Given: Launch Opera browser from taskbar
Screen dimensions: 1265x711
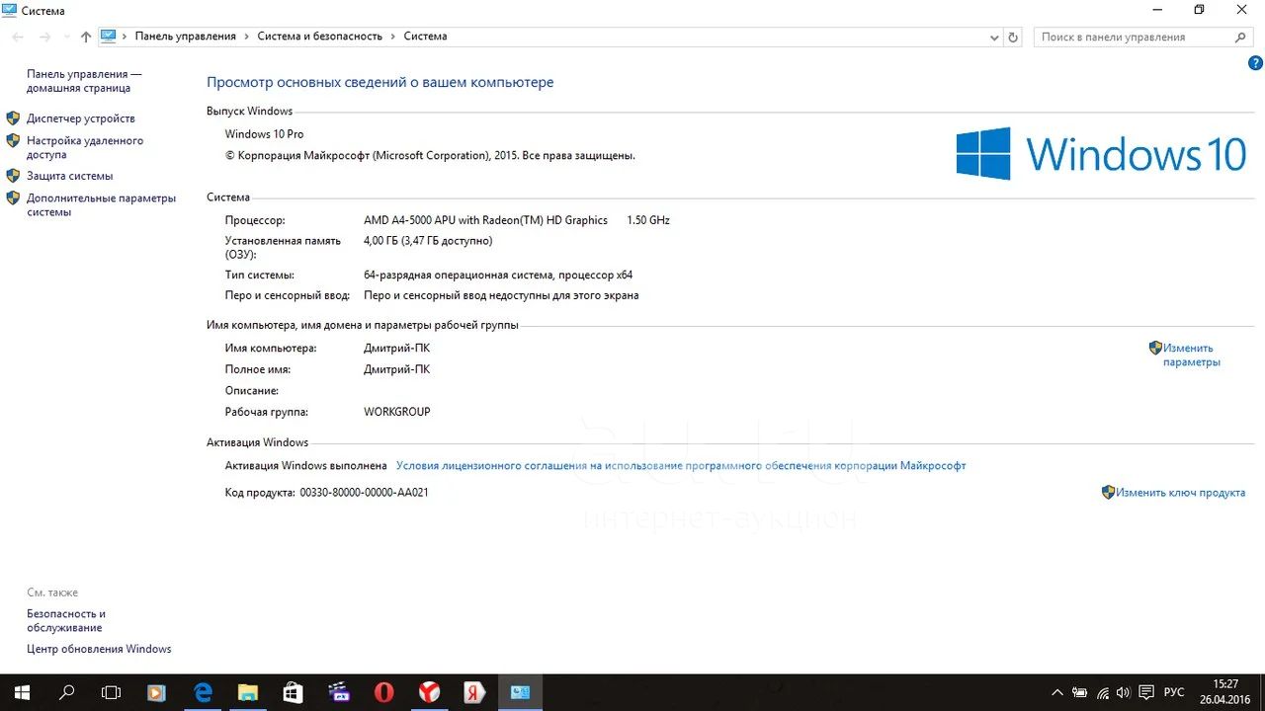Looking at the screenshot, I should [383, 692].
